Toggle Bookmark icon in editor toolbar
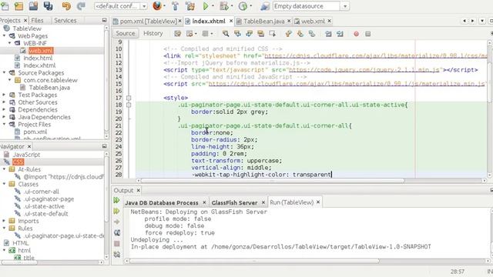The height and width of the screenshot is (277, 493). [311, 34]
